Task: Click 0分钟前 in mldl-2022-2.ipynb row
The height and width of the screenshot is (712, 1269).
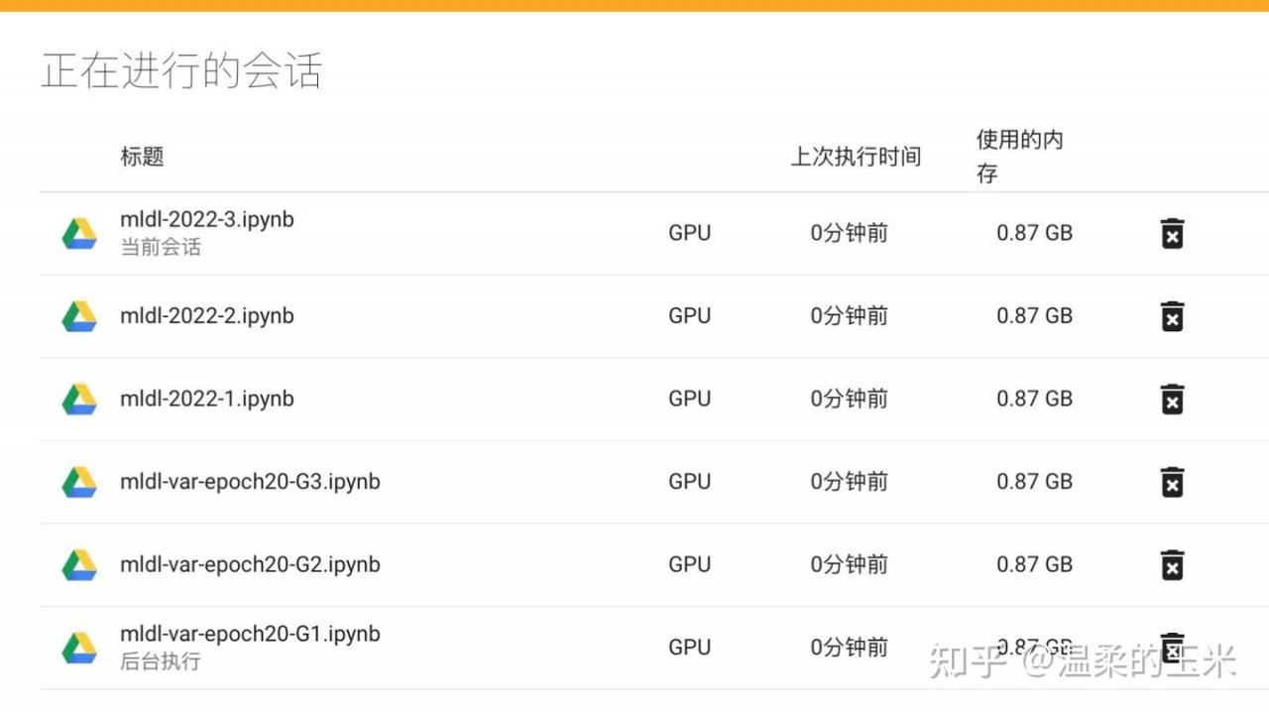Action: [x=850, y=315]
